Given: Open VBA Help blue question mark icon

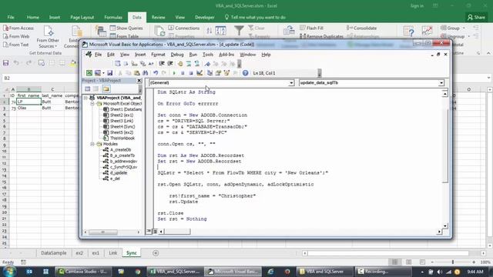Looking at the screenshot, I should pos(245,73).
